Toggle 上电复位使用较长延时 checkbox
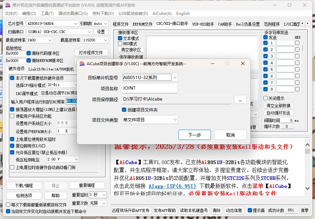315x219 pixels. click(x=12, y=139)
